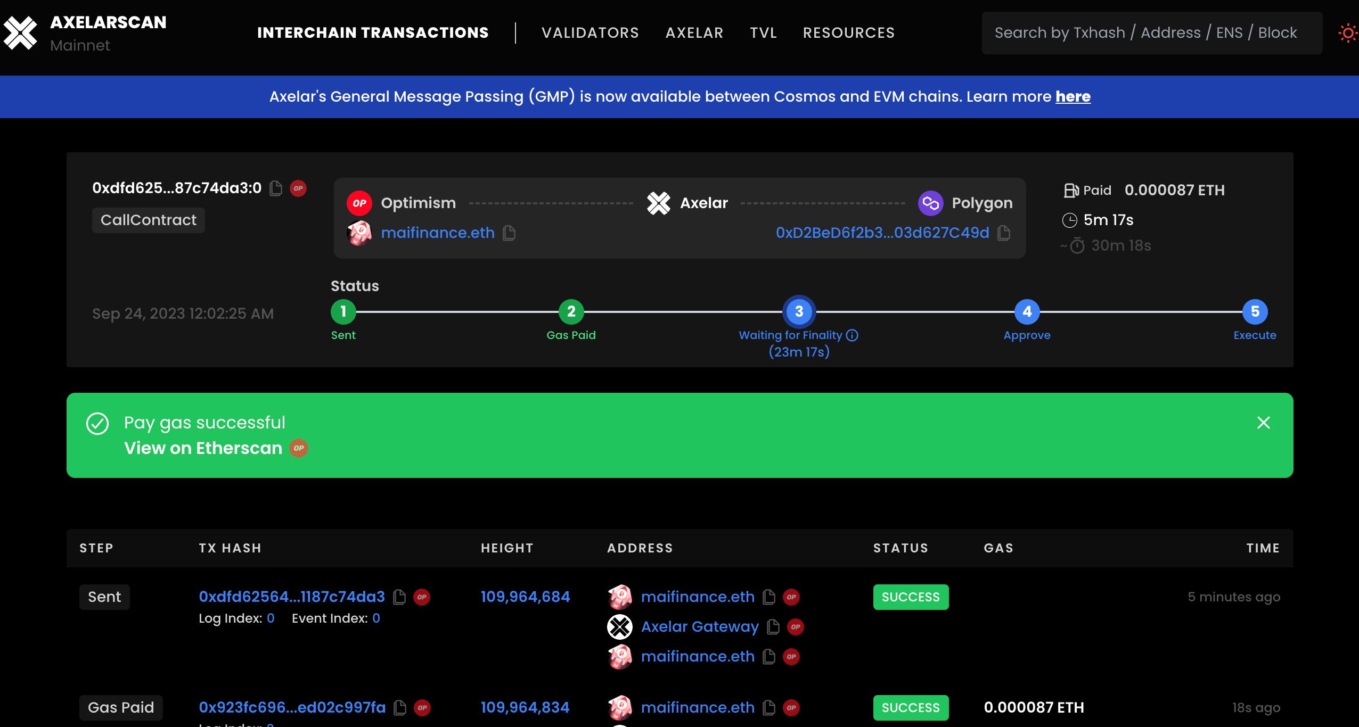
Task: Click Log Index value 0 in Sent row
Action: pyautogui.click(x=271, y=618)
